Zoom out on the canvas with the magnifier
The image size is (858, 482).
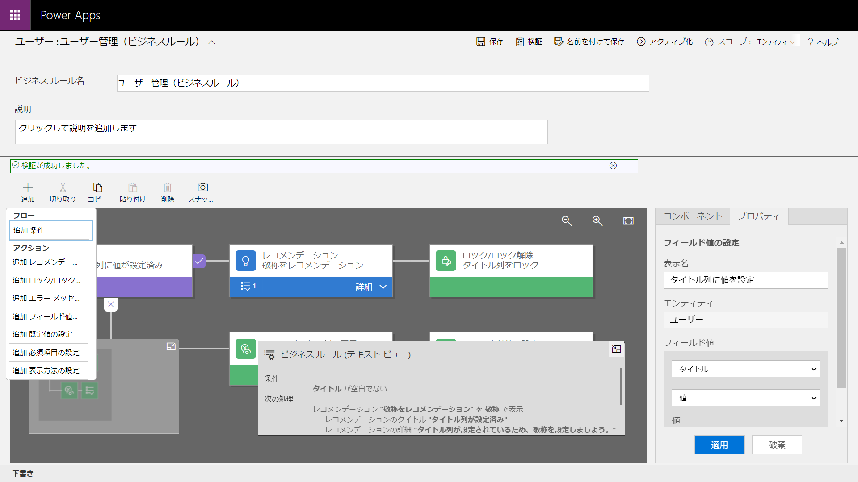point(567,221)
